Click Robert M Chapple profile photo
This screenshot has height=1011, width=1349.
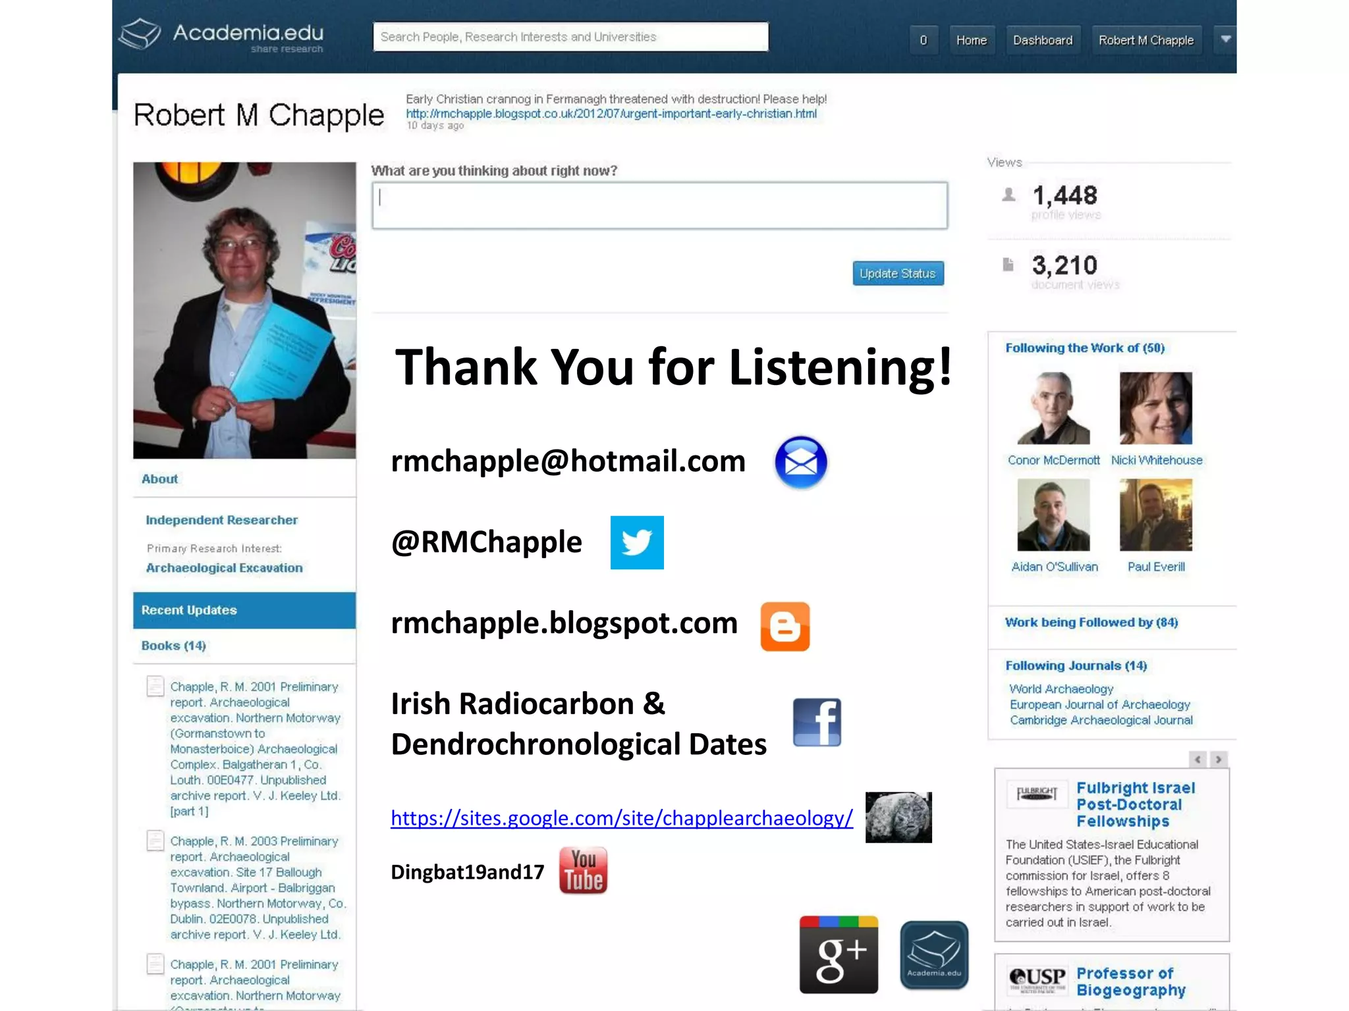pyautogui.click(x=244, y=310)
